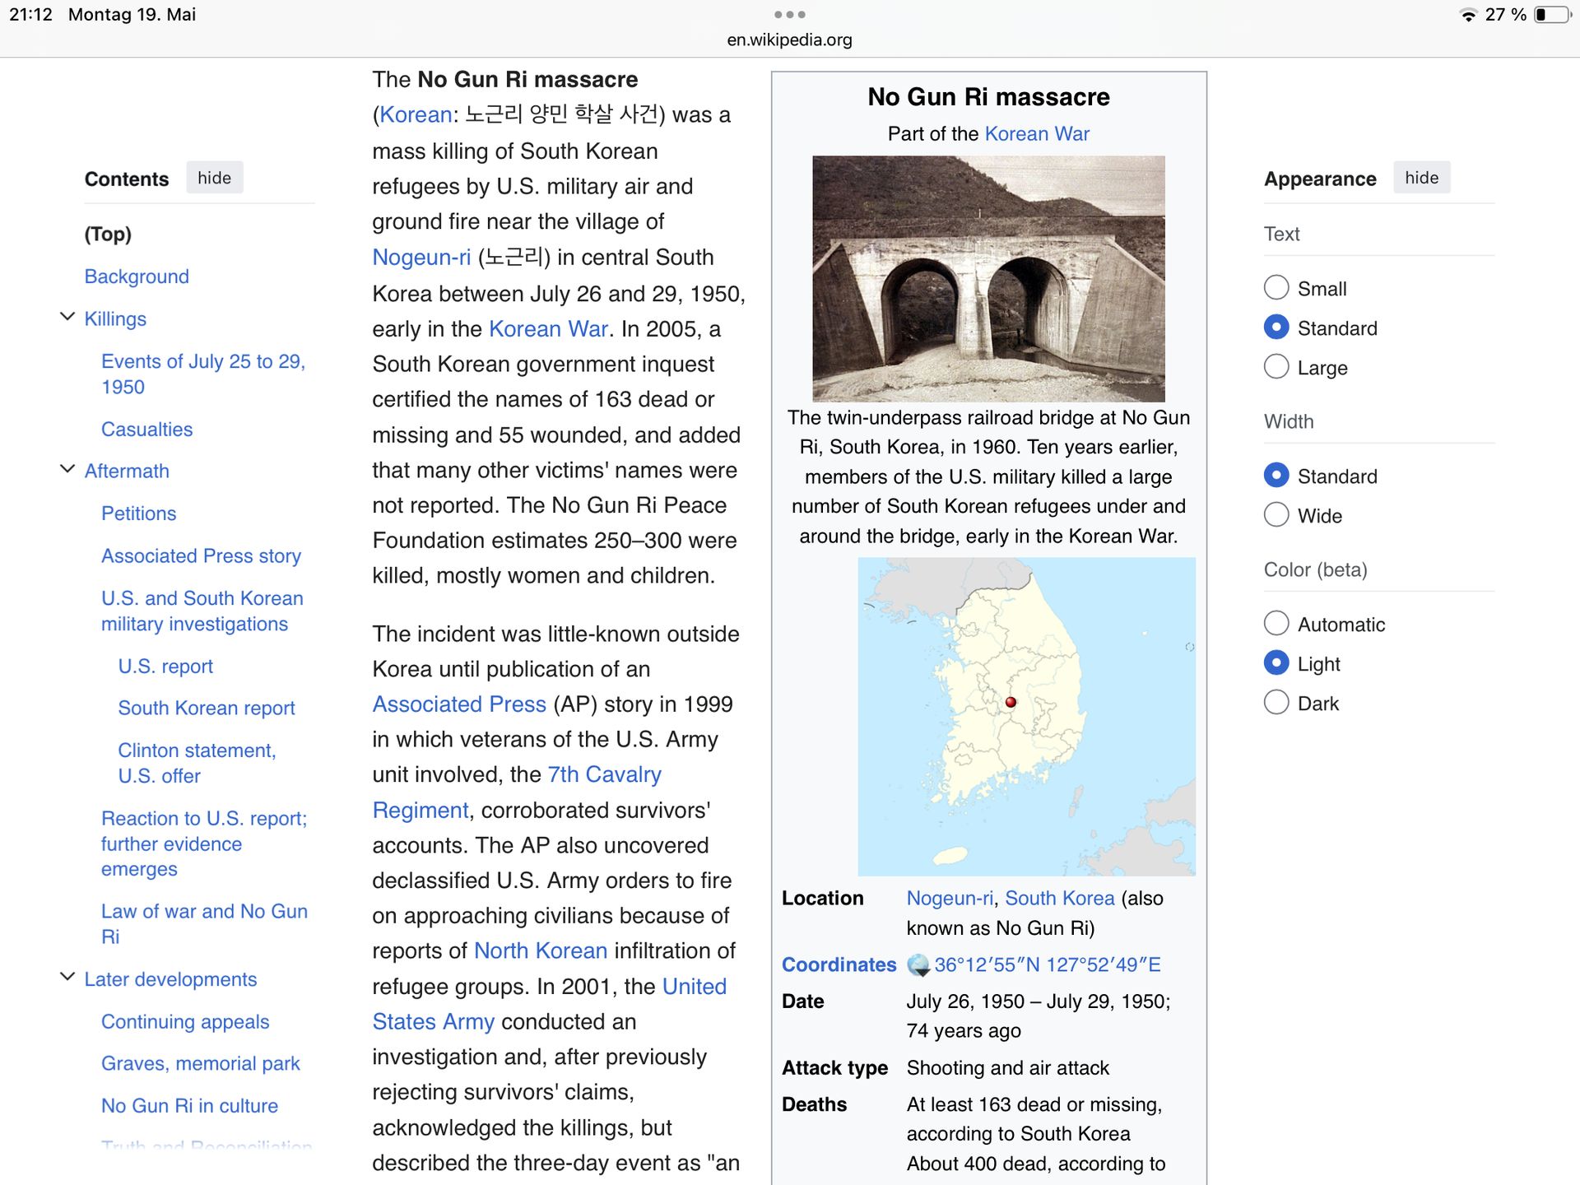Select Large text size option
This screenshot has height=1185, width=1580.
(x=1276, y=367)
